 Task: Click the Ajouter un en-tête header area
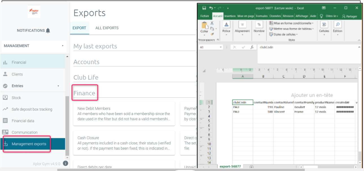click(x=312, y=95)
